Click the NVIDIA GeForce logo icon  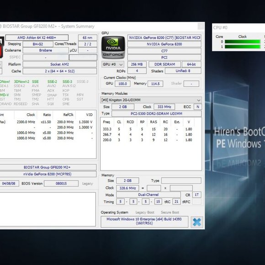pyautogui.click(x=113, y=48)
